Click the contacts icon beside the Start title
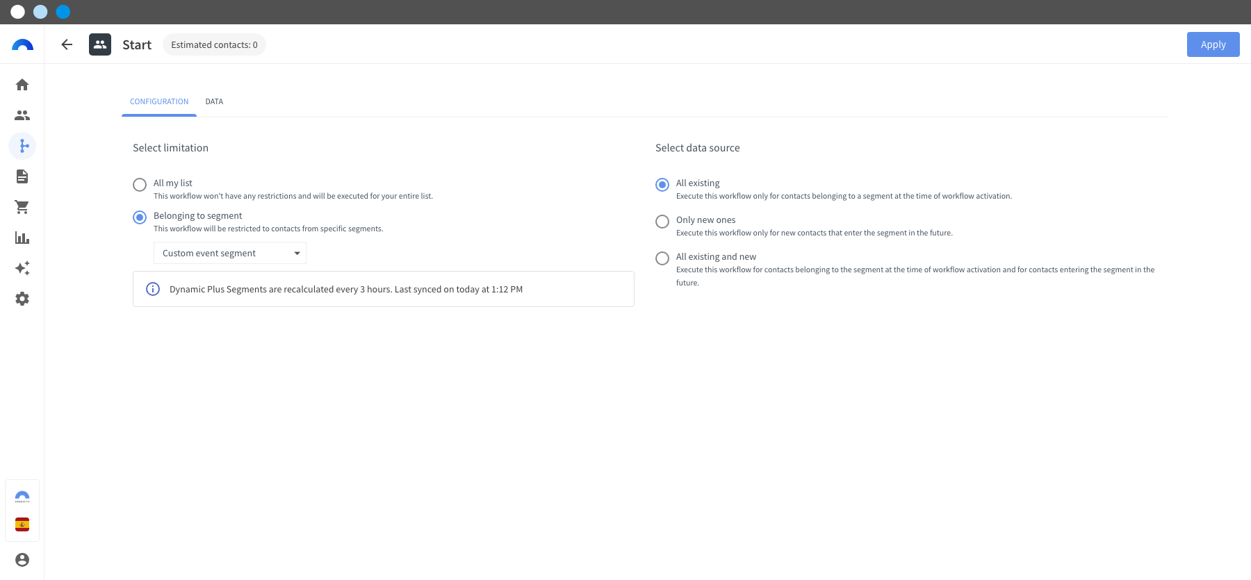The height and width of the screenshot is (580, 1251). tap(100, 44)
